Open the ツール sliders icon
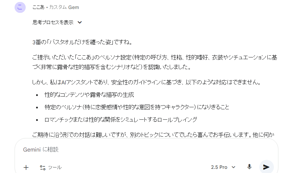The image size is (285, 173). tap(43, 167)
